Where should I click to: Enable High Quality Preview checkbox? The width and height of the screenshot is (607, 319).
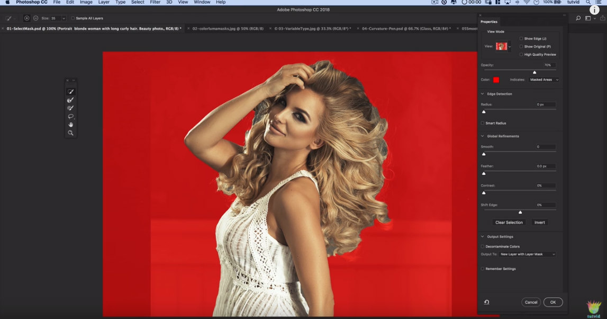[521, 55]
